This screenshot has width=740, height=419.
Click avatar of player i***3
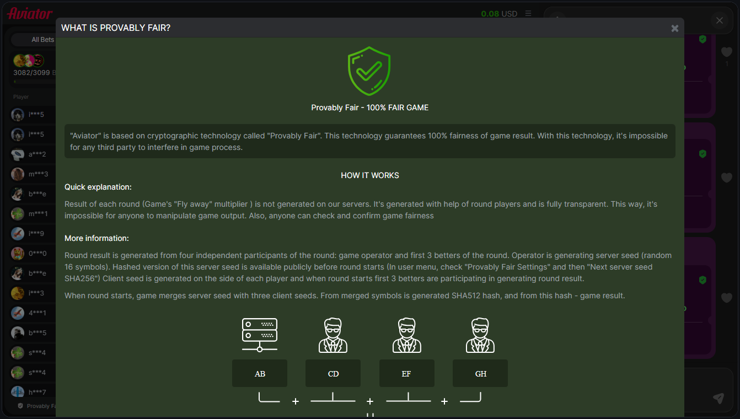pos(18,293)
